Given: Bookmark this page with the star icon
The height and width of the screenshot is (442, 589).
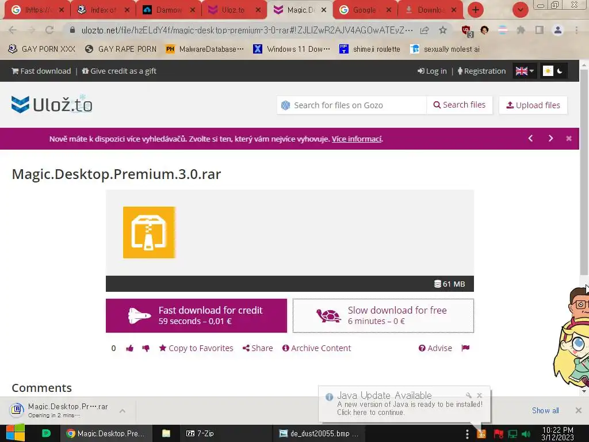Looking at the screenshot, I should (x=443, y=30).
